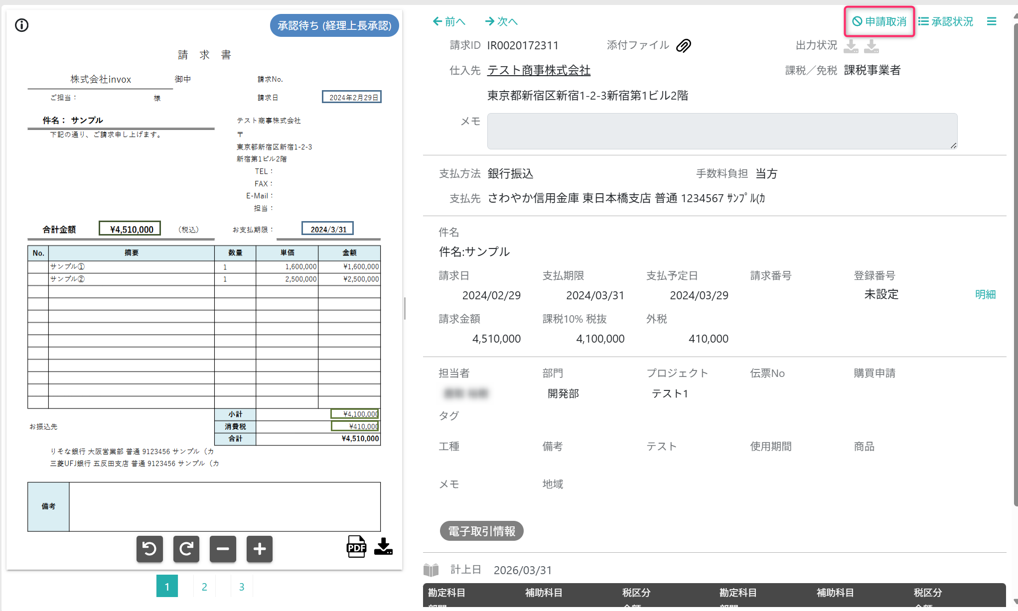The height and width of the screenshot is (611, 1018).
Task: Click the first output status download icon
Action: (851, 46)
